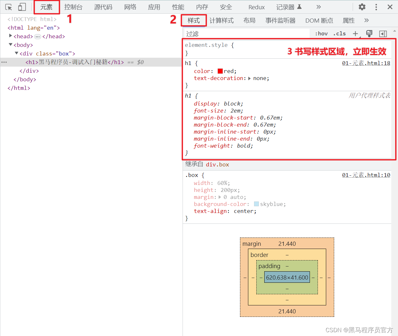
Task: Select the 样式 styles sub-tab
Action: [194, 20]
